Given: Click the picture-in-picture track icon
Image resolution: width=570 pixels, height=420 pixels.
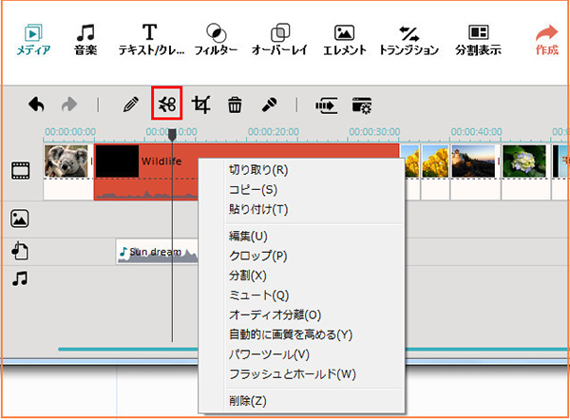Looking at the screenshot, I should coord(20,219).
